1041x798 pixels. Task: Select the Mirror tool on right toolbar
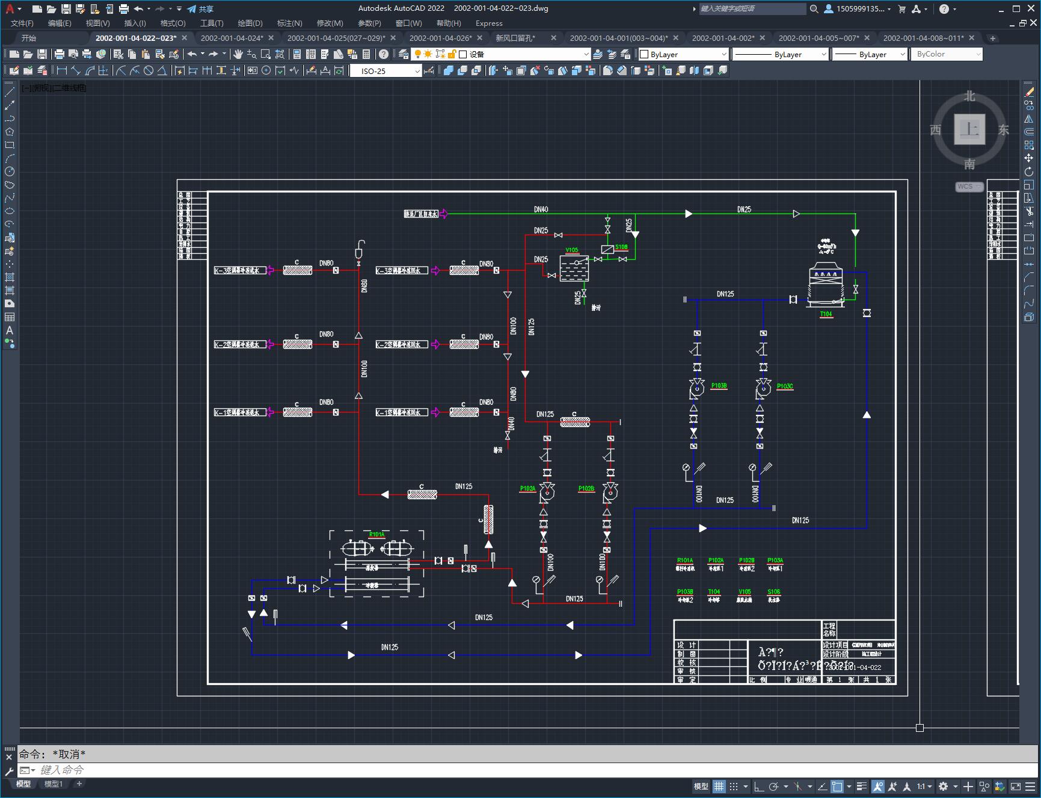(x=1029, y=118)
